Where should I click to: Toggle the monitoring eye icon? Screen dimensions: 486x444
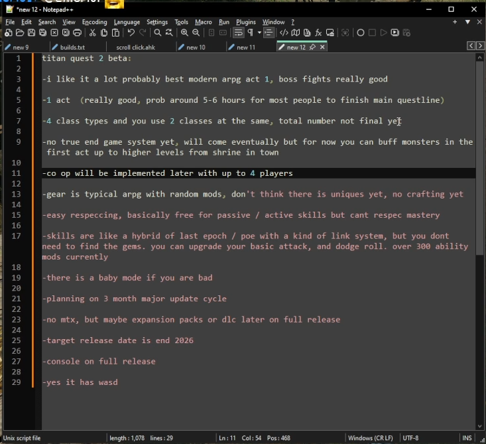pyautogui.click(x=345, y=33)
